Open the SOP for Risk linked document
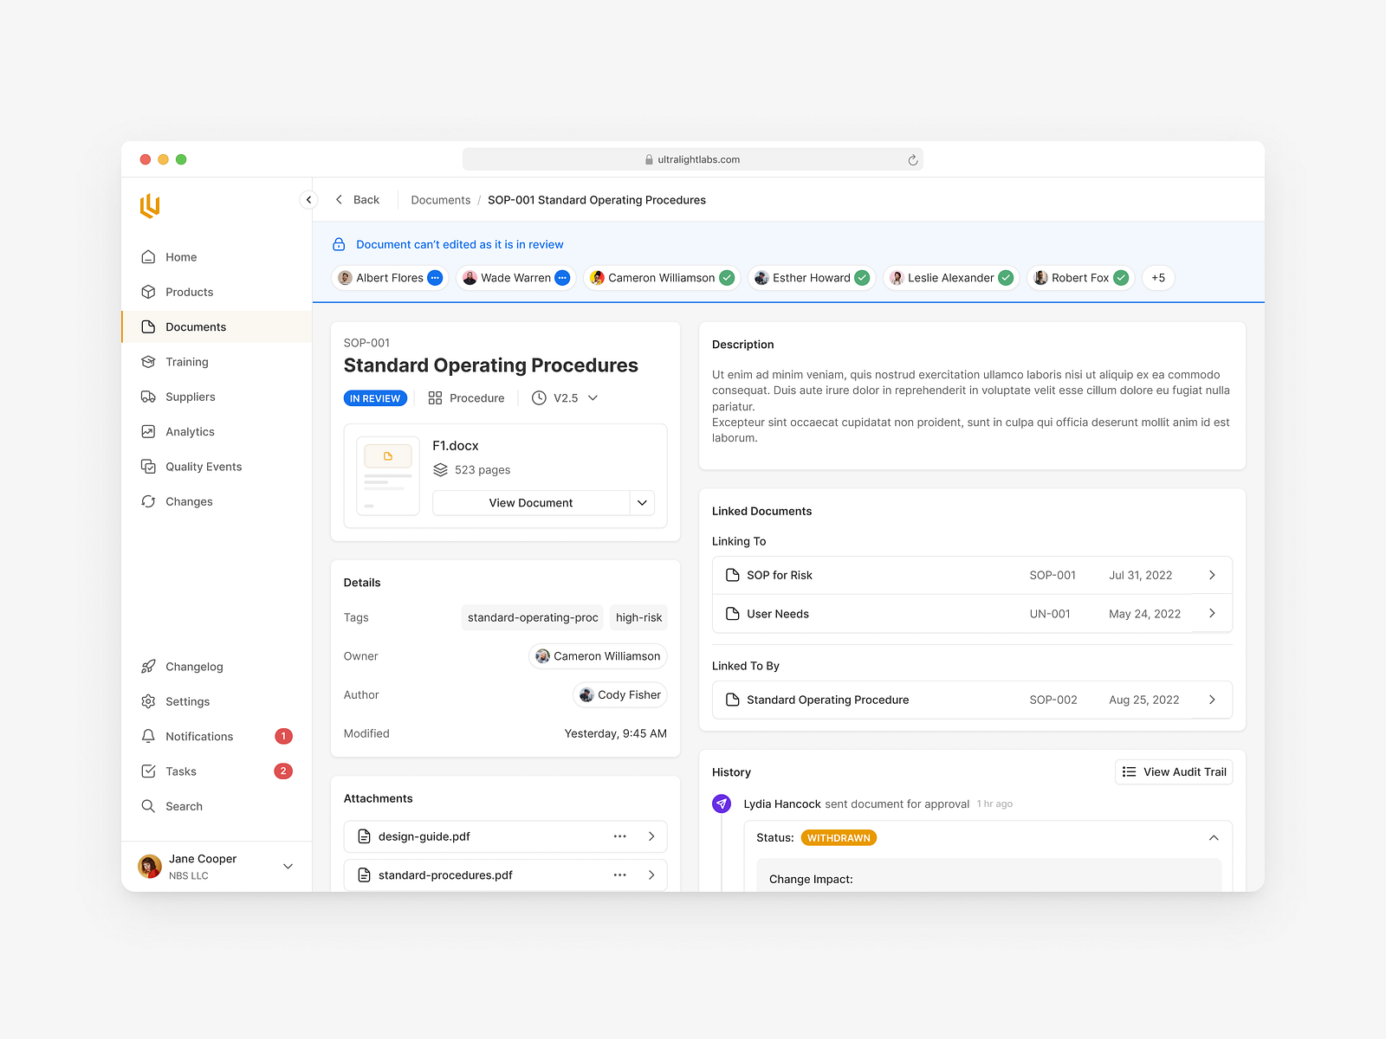Image resolution: width=1386 pixels, height=1039 pixels. [x=778, y=575]
